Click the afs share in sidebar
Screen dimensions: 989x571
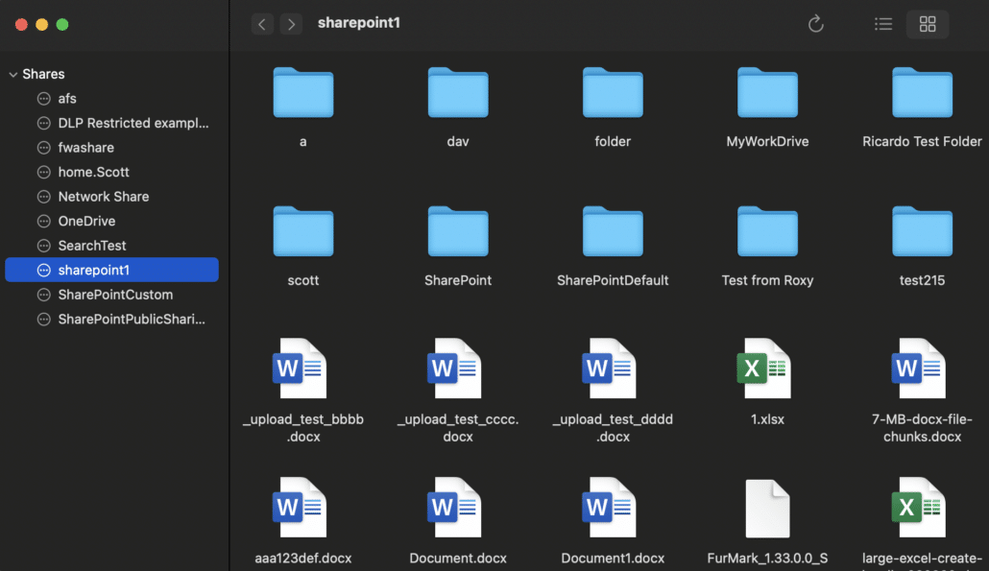coord(67,99)
